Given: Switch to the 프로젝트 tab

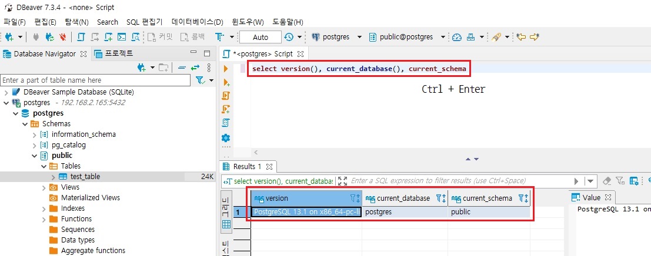Looking at the screenshot, I should tap(113, 53).
